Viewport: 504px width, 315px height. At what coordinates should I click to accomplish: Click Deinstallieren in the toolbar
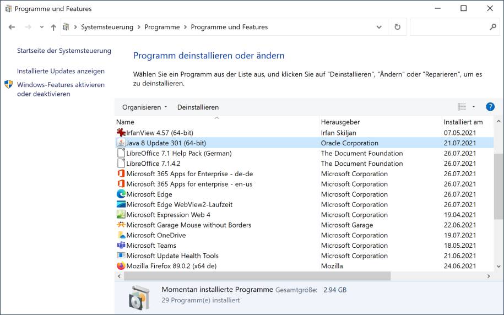click(198, 107)
